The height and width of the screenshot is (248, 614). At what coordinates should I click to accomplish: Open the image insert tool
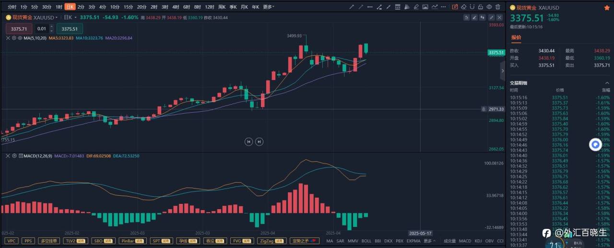coord(425,7)
